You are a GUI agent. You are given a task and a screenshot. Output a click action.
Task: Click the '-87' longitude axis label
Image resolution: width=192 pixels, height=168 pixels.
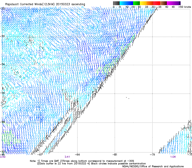coord(40,155)
